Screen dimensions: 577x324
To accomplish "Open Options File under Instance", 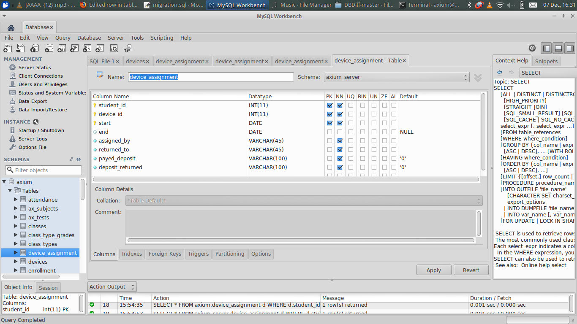I will coord(33,147).
